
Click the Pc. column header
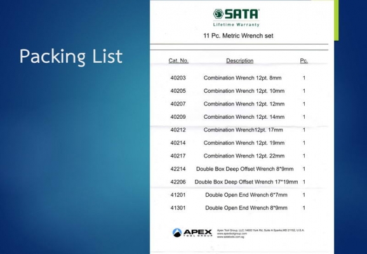pyautogui.click(x=304, y=60)
